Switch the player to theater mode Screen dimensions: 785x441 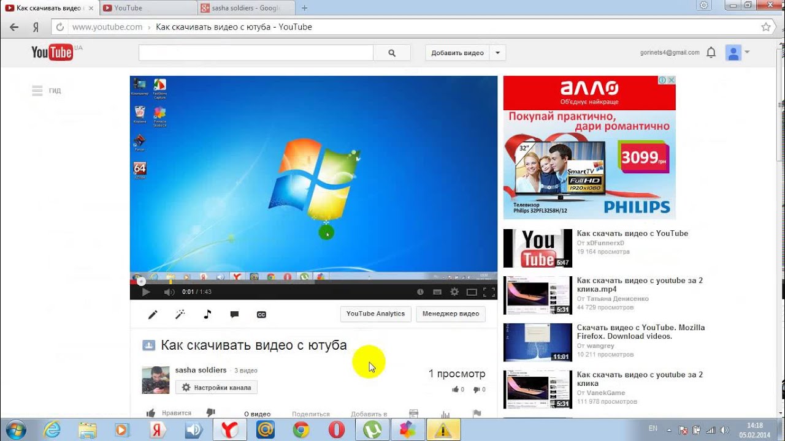(472, 292)
